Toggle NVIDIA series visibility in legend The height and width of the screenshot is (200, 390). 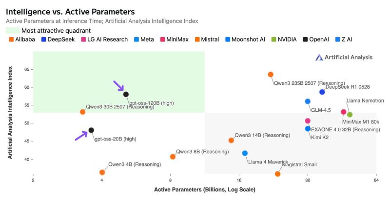coord(284,40)
